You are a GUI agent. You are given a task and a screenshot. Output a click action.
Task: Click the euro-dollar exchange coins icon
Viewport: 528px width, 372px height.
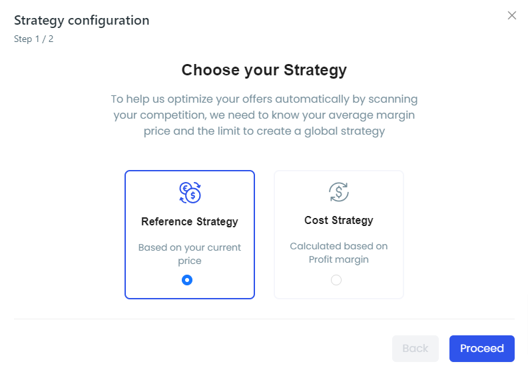190,193
